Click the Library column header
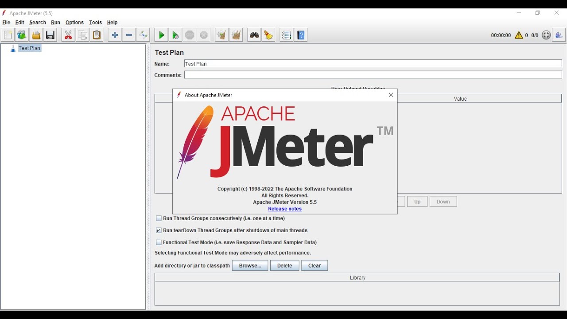The image size is (567, 319). [x=357, y=278]
